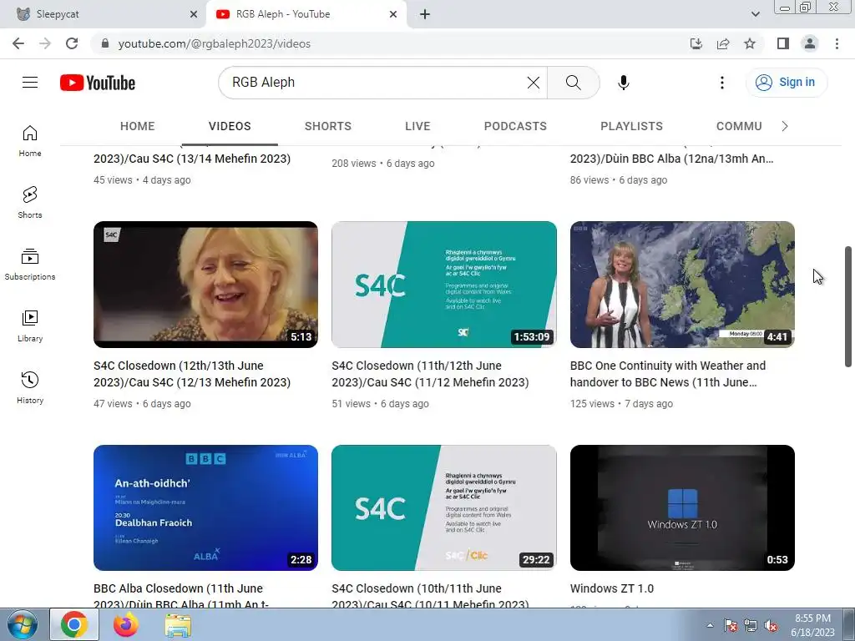Click the Windows ZT 1.0 title
The width and height of the screenshot is (855, 641).
click(612, 588)
